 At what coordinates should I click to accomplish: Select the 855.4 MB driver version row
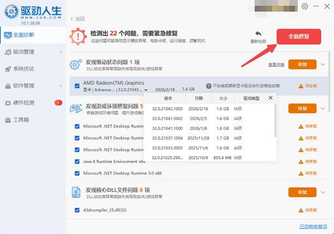click(x=210, y=157)
